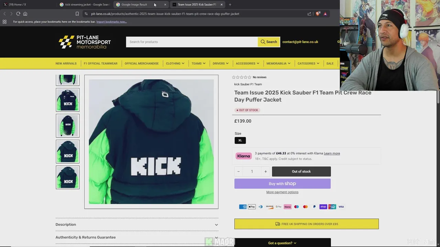Open the Accessories dropdown menu
Screen dimensions: 440x247
tap(247, 63)
